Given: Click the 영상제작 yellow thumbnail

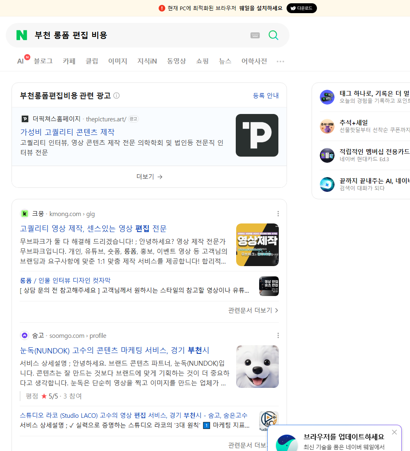Looking at the screenshot, I should (x=257, y=245).
